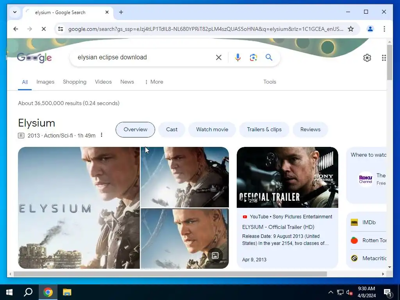Start voice search with microphone icon
The width and height of the screenshot is (400, 300).
pos(238,57)
